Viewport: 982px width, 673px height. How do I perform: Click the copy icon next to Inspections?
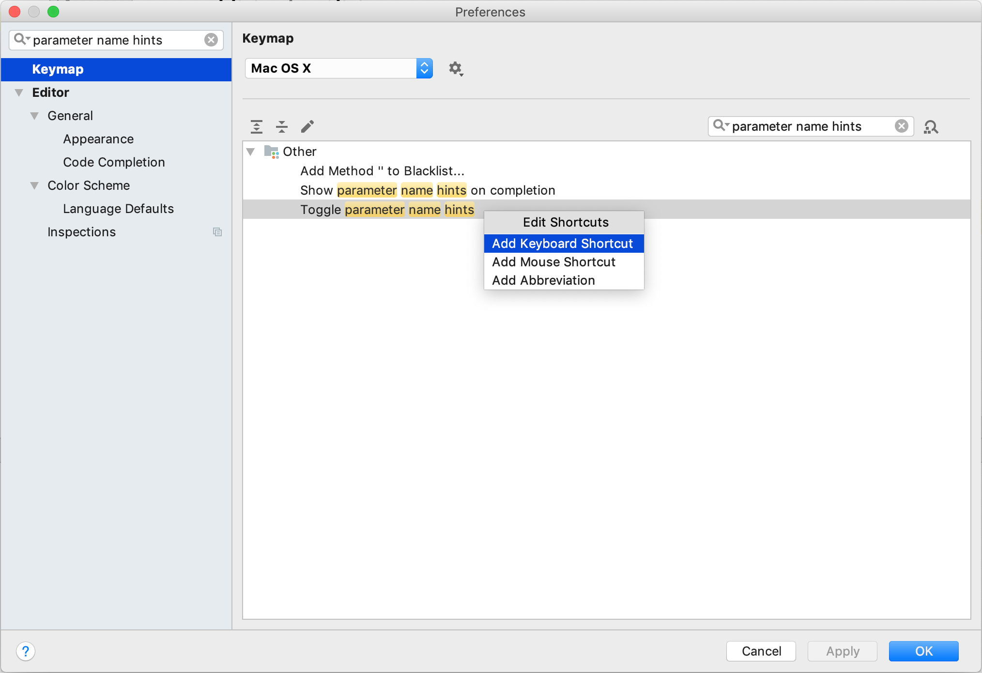coord(217,232)
